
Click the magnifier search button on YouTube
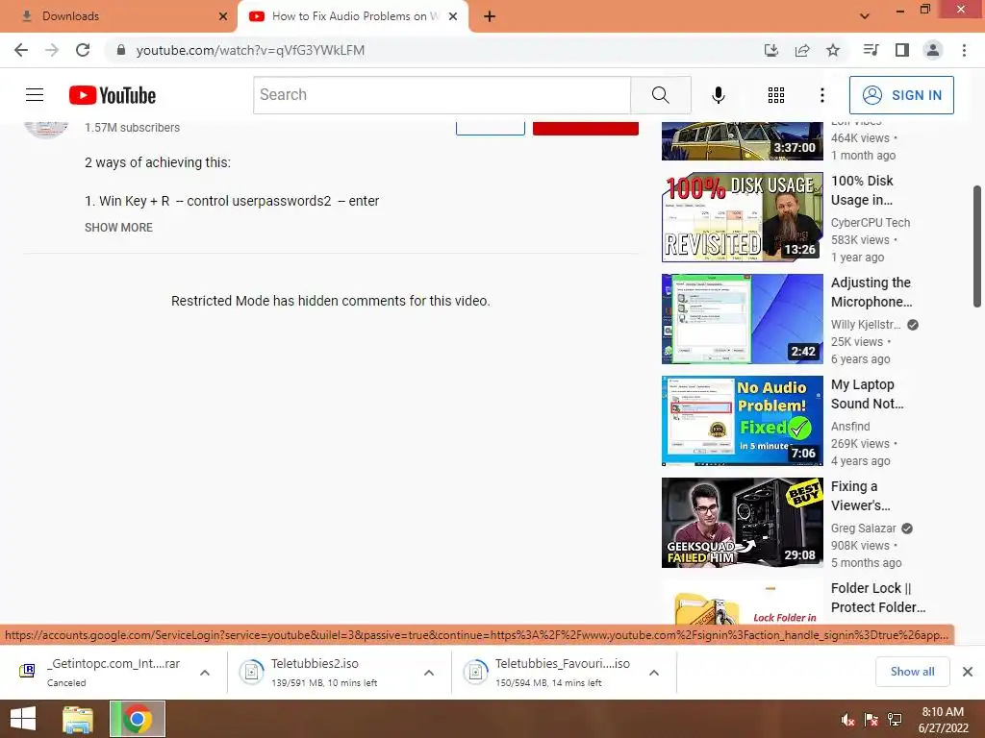pos(660,95)
